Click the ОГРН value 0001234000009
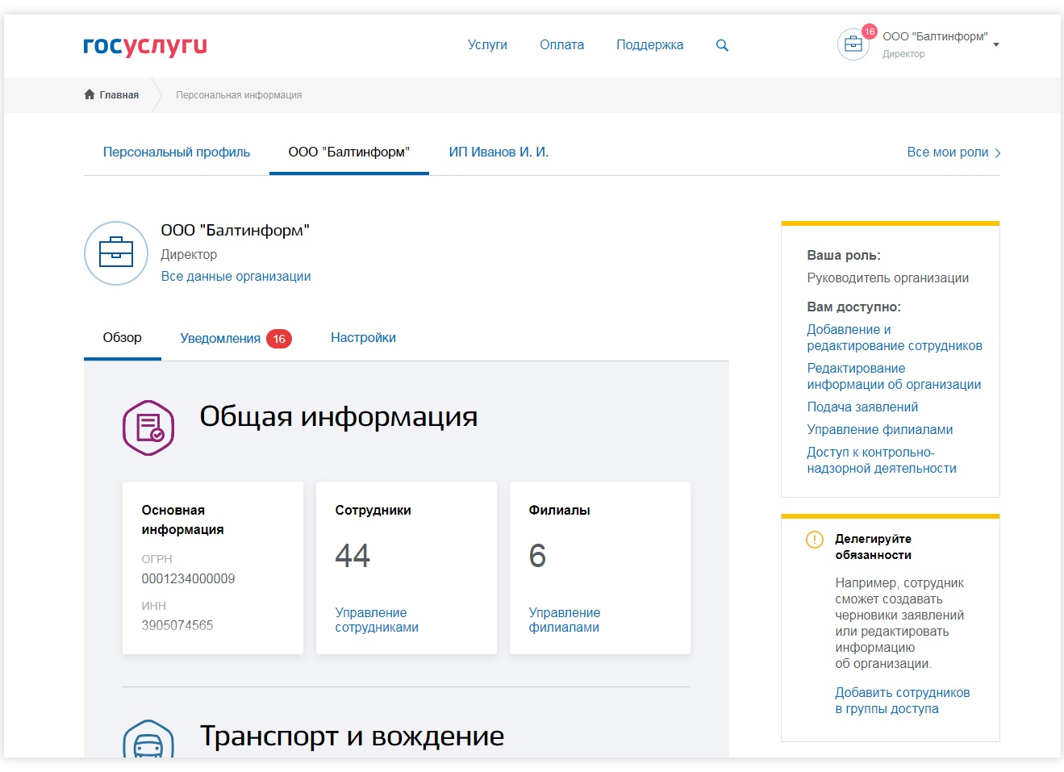1064x772 pixels. click(x=188, y=578)
